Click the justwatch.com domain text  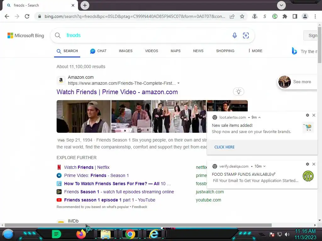click(x=210, y=192)
